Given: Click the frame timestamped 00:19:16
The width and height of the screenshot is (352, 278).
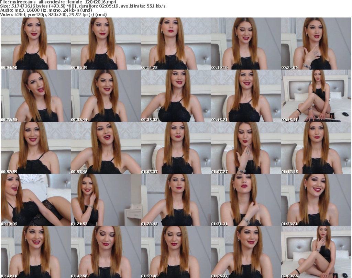Looking at the screenshot, I should (246, 44).
